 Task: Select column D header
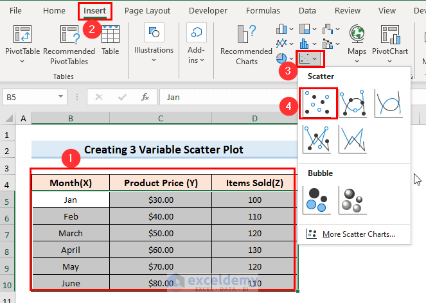pyautogui.click(x=254, y=118)
